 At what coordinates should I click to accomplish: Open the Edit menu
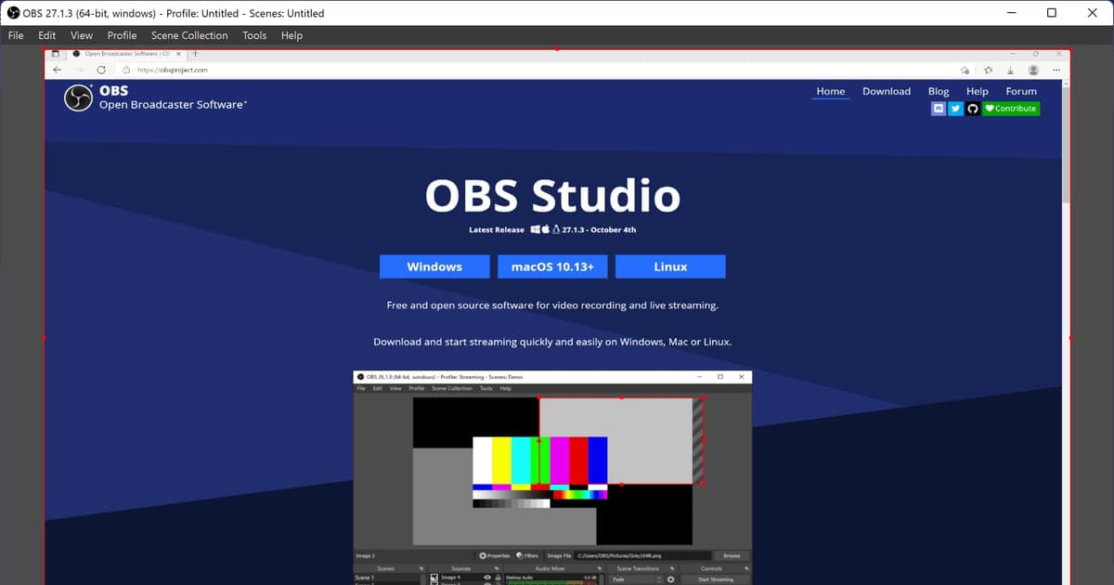[47, 35]
